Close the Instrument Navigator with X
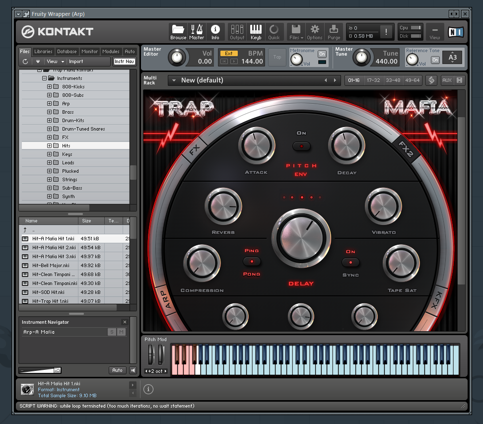483x424 pixels. pyautogui.click(x=125, y=322)
